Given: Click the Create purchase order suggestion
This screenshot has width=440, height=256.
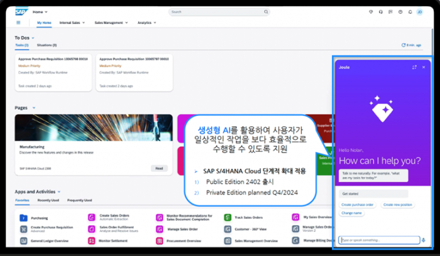Looking at the screenshot, I should coord(357,205).
